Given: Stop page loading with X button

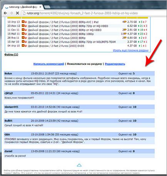Looking at the screenshot, I should click(x=17, y=13).
